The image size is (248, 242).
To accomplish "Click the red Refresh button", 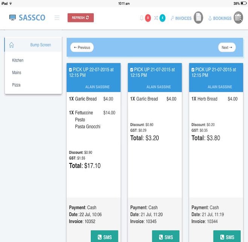I will (80, 18).
